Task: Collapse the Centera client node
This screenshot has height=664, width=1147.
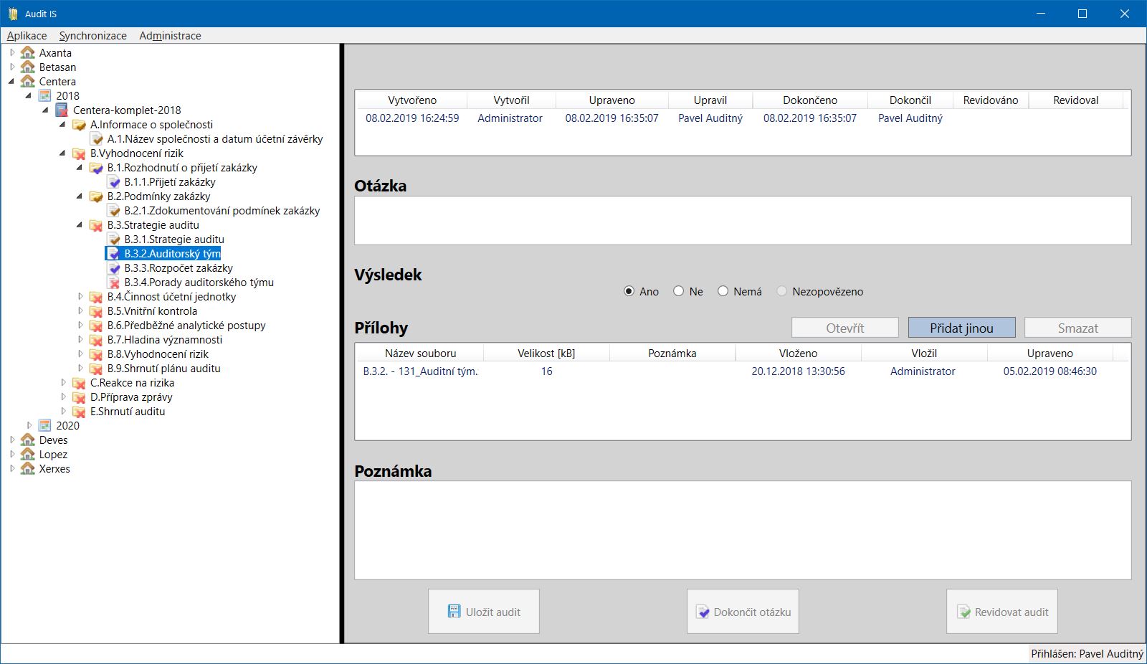Action: click(x=11, y=82)
